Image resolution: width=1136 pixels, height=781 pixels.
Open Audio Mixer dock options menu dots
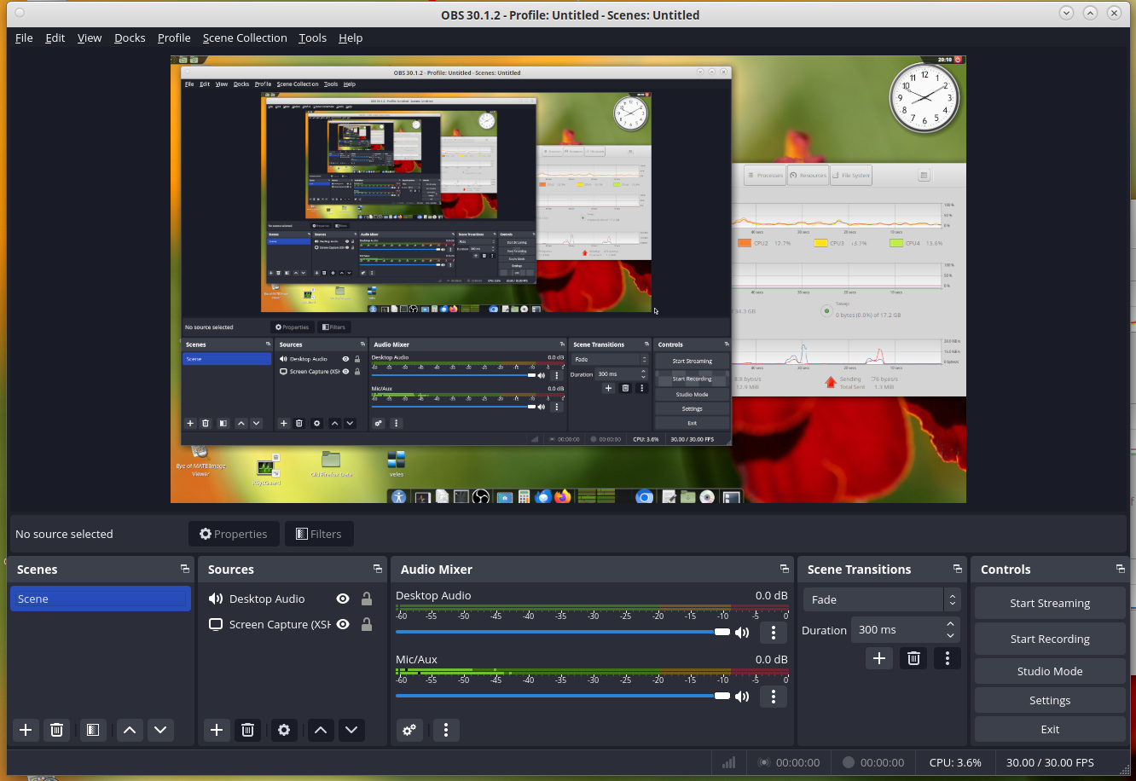(x=446, y=730)
